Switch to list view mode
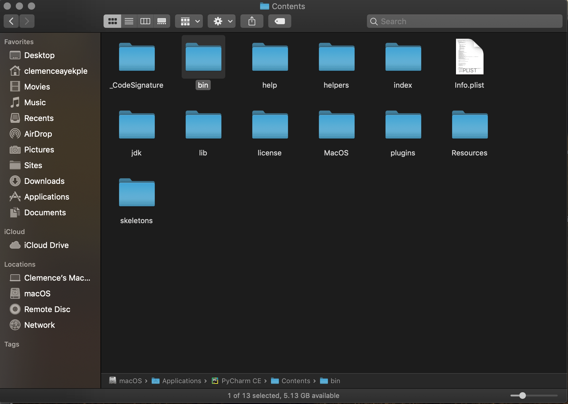 (x=129, y=21)
